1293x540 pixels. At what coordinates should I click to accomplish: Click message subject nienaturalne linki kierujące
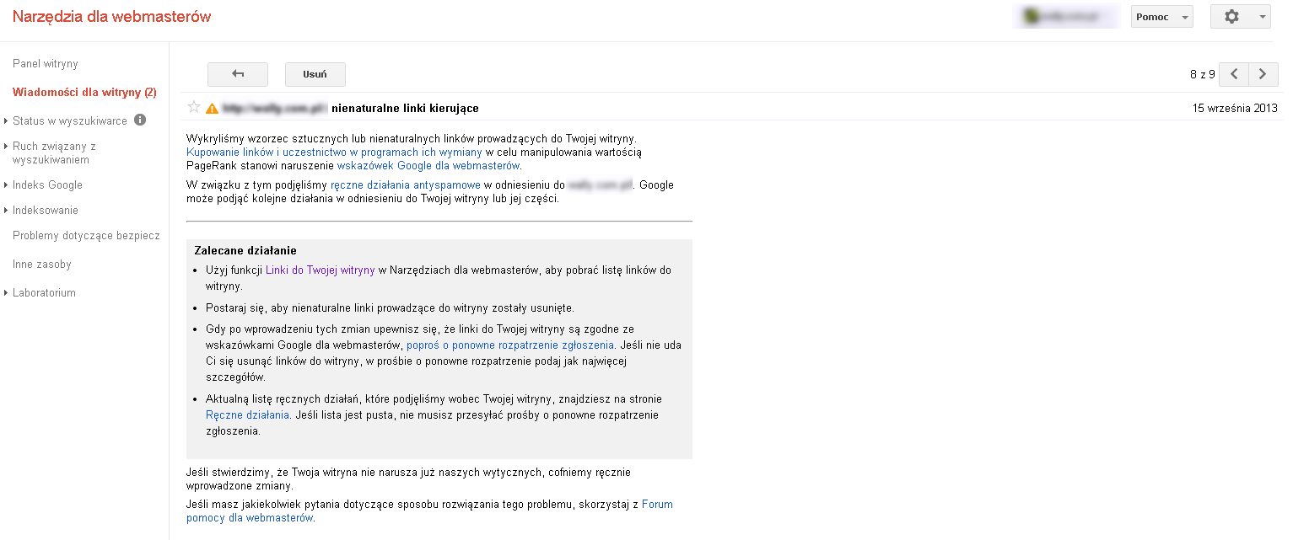pos(406,108)
